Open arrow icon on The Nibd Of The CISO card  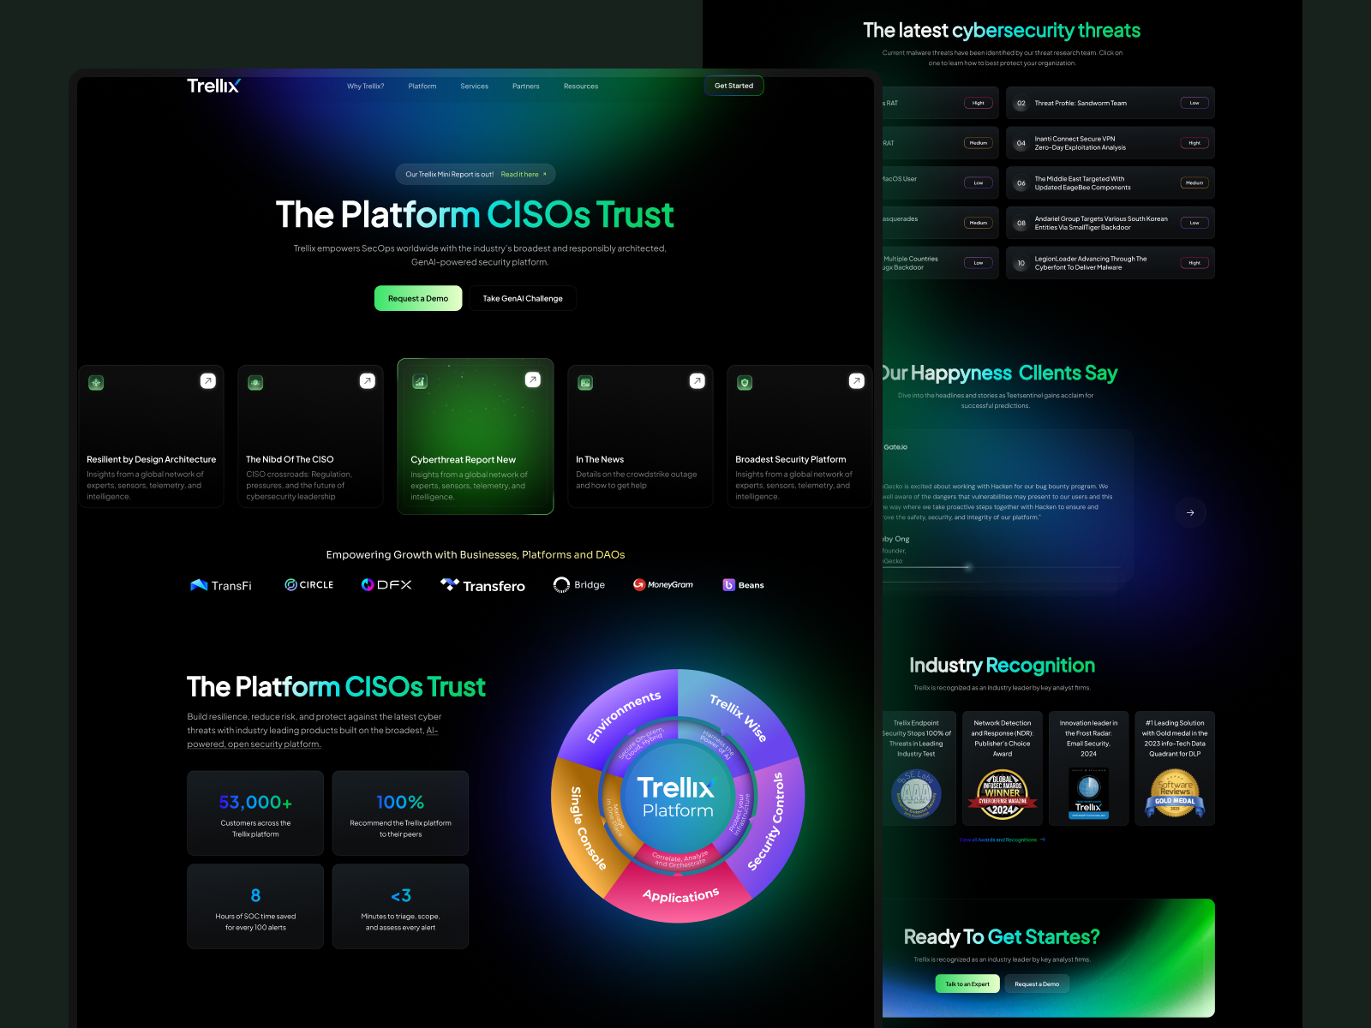coord(368,381)
